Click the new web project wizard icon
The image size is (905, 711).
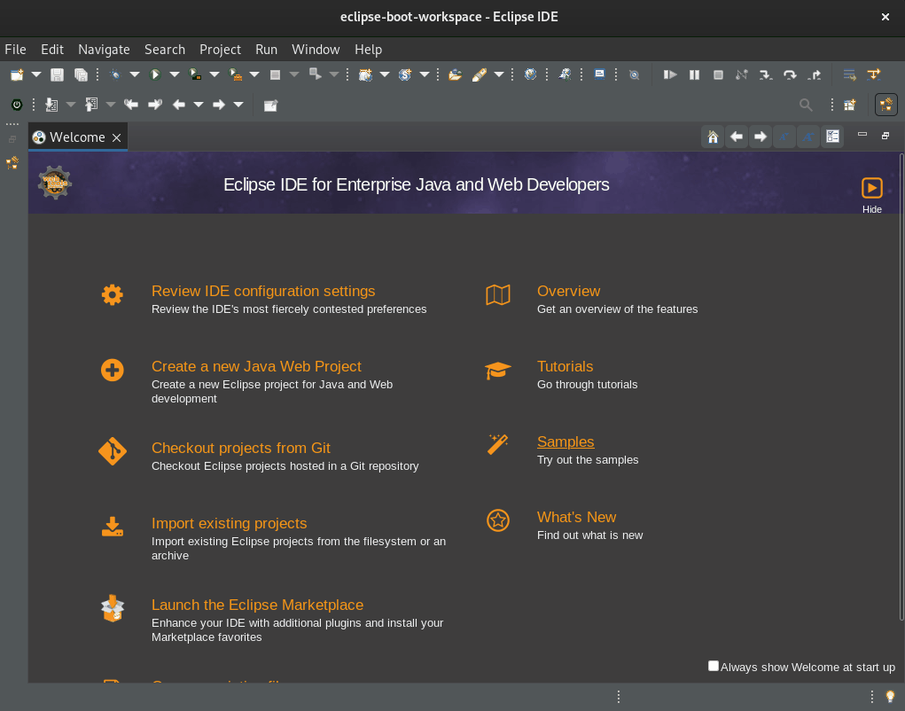[365, 74]
